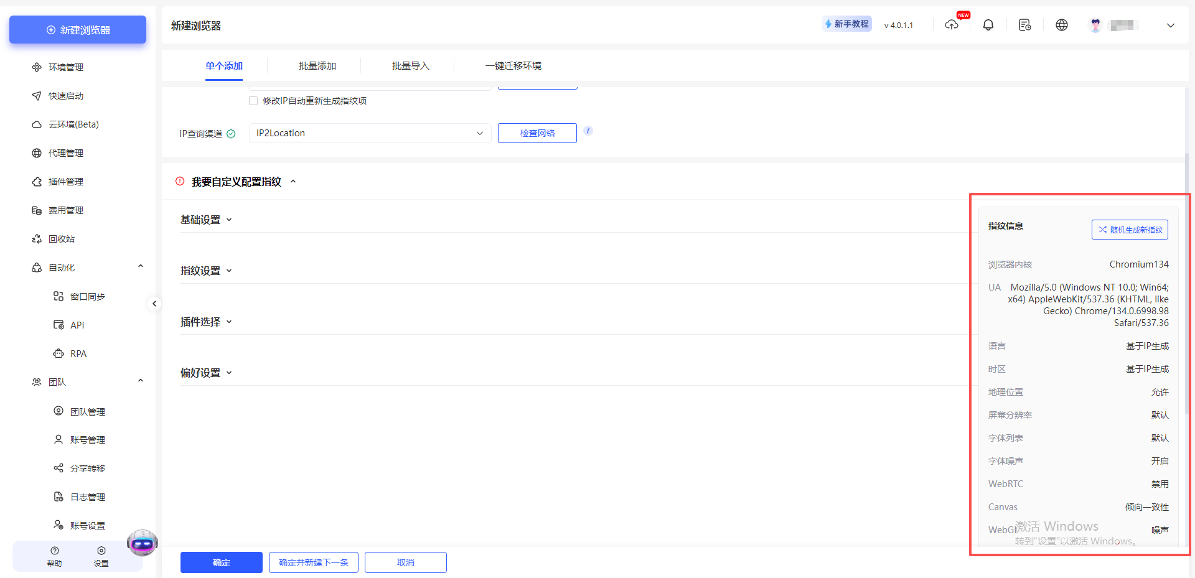Click the floating robot assistant
The image size is (1195, 578).
coord(142,542)
